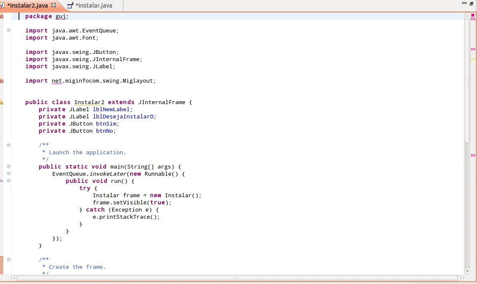Collapse the 'Launch the application' comment
The width and height of the screenshot is (477, 284).
[x=8, y=145]
